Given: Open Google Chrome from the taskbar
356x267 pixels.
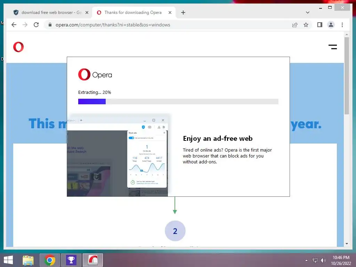Looking at the screenshot, I should pos(50,260).
